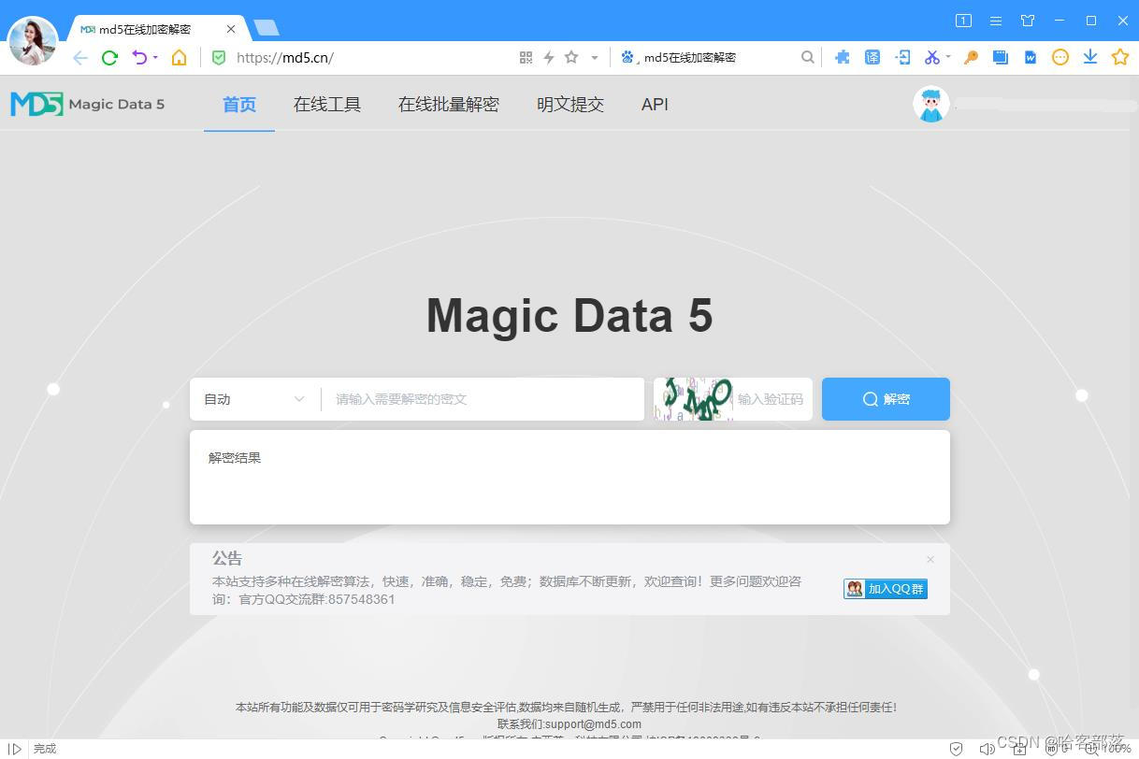
Task: Mute sound with status bar speaker icon
Action: pyautogui.click(x=987, y=749)
